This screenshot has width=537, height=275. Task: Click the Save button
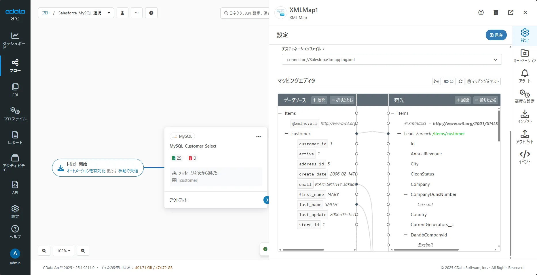496,35
